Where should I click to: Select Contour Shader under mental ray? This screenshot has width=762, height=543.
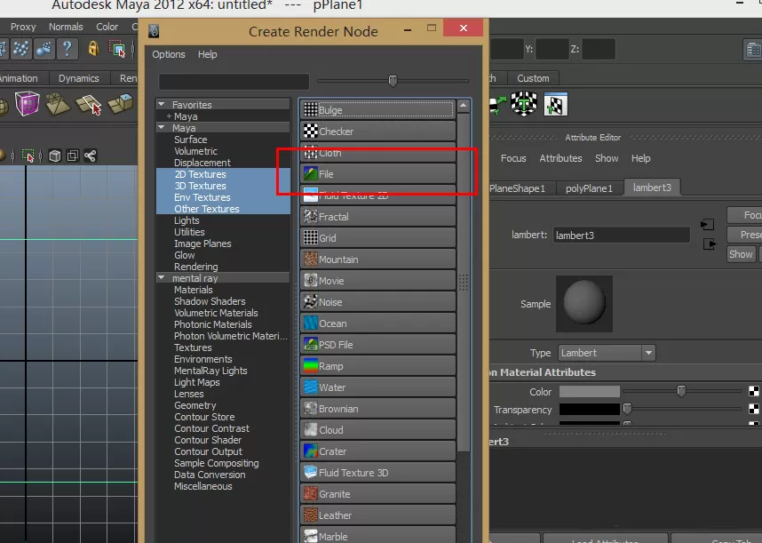click(x=208, y=440)
